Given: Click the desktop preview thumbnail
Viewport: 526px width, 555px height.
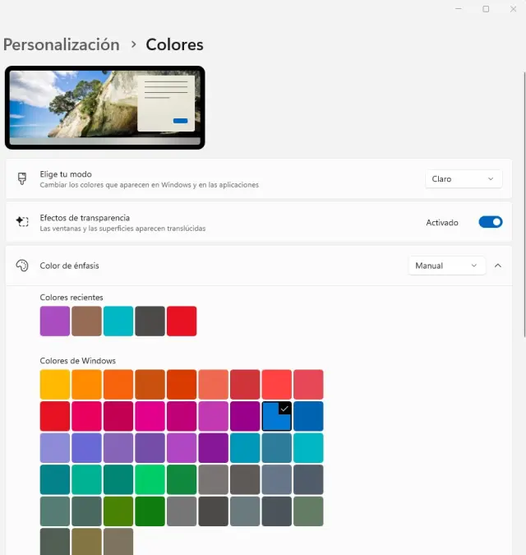Looking at the screenshot, I should tap(104, 107).
